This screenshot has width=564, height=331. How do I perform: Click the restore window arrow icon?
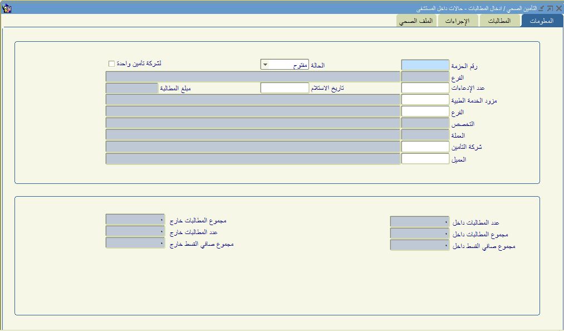click(x=550, y=8)
